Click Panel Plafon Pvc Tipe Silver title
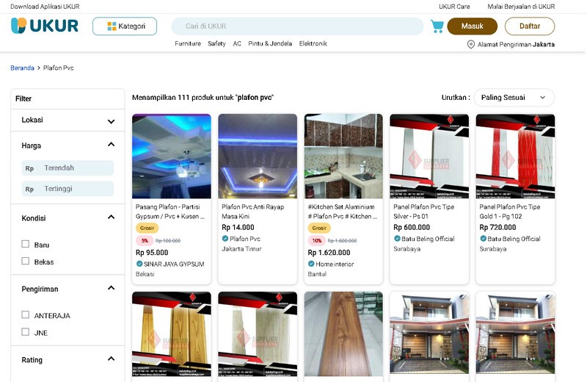587x382 pixels. [424, 212]
